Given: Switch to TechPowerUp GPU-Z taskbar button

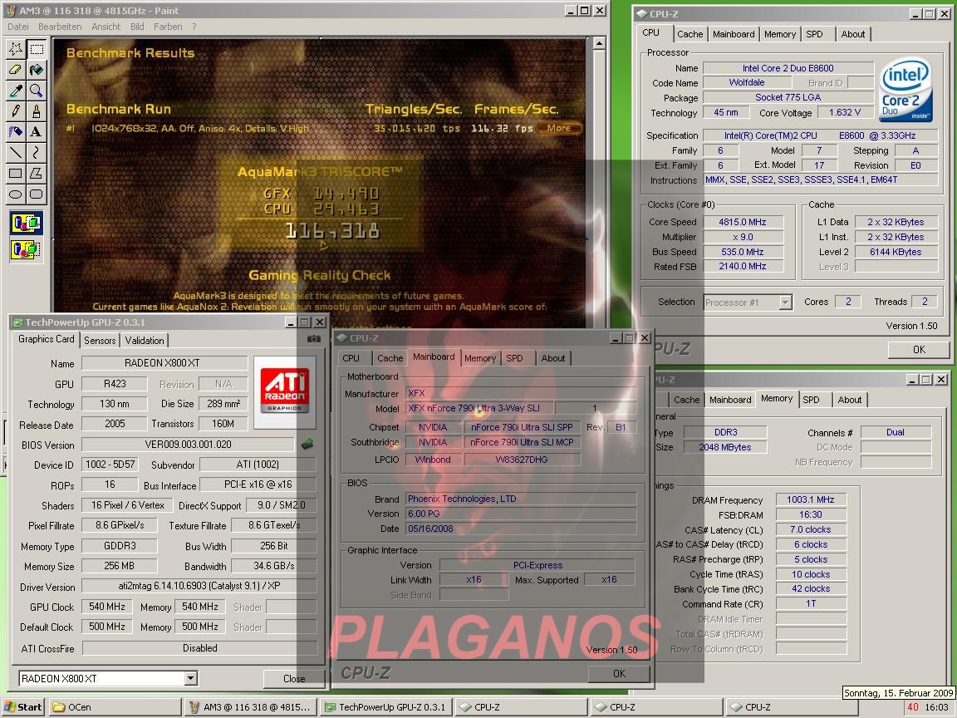Looking at the screenshot, I should tap(387, 707).
